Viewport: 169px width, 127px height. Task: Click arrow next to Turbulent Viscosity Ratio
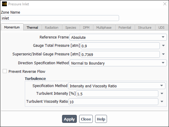tap(162, 102)
